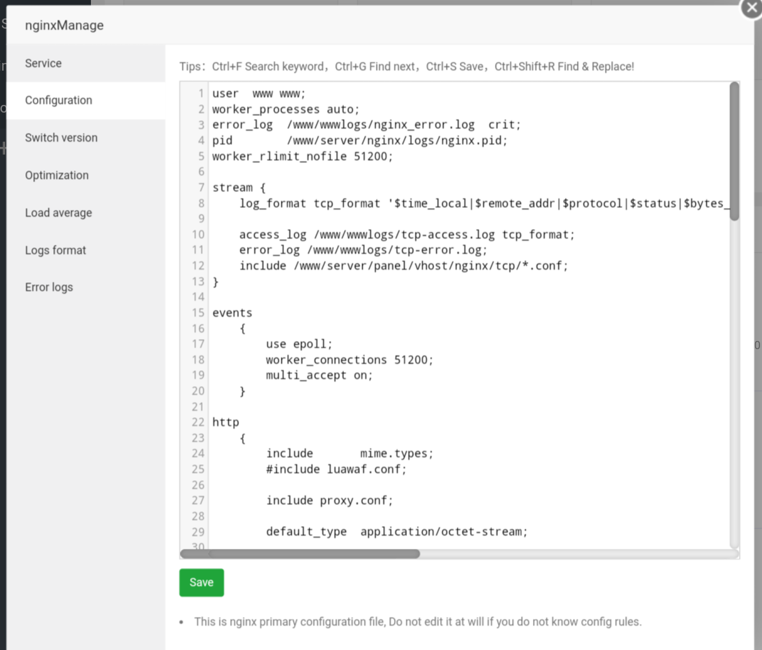
Task: Click the green Save button
Action: 201,582
